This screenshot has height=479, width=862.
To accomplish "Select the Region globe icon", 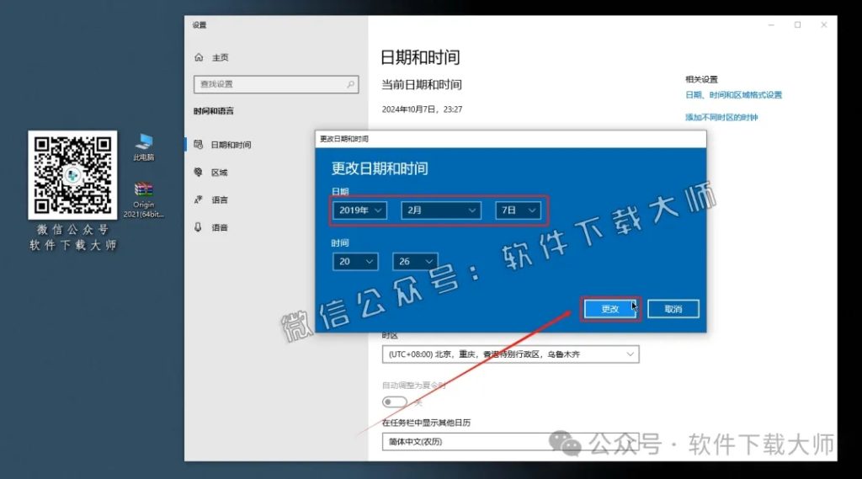I will tap(199, 172).
